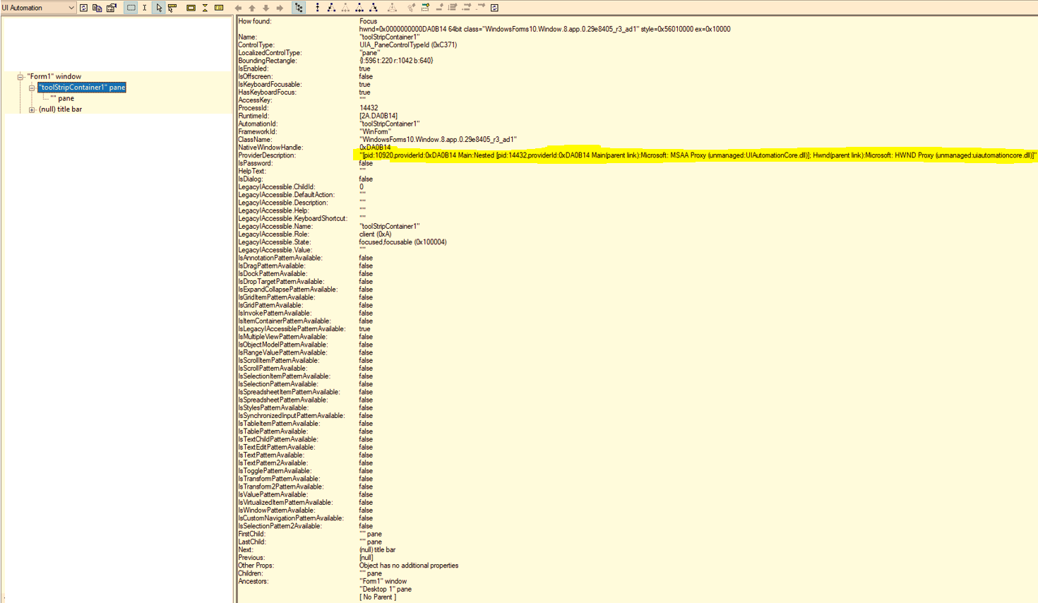Toggle the yellow highlight rectangle icon
This screenshot has height=603, width=1038.
191,8
